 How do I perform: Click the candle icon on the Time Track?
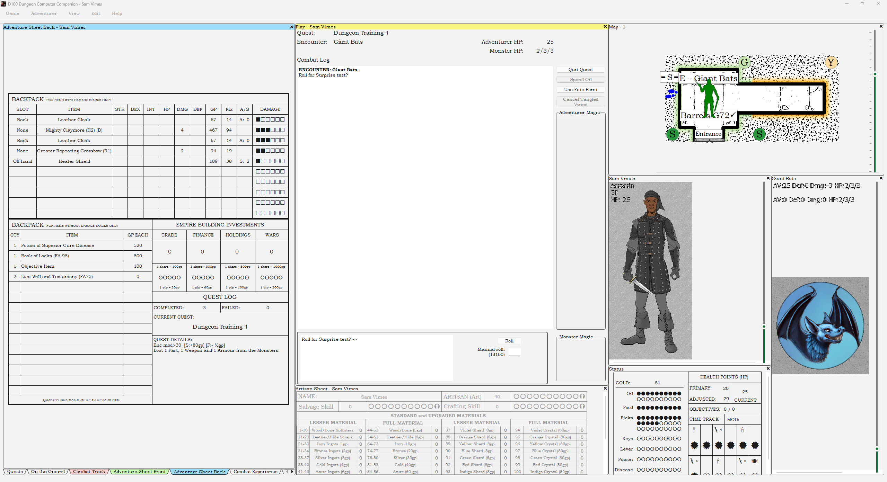694,430
